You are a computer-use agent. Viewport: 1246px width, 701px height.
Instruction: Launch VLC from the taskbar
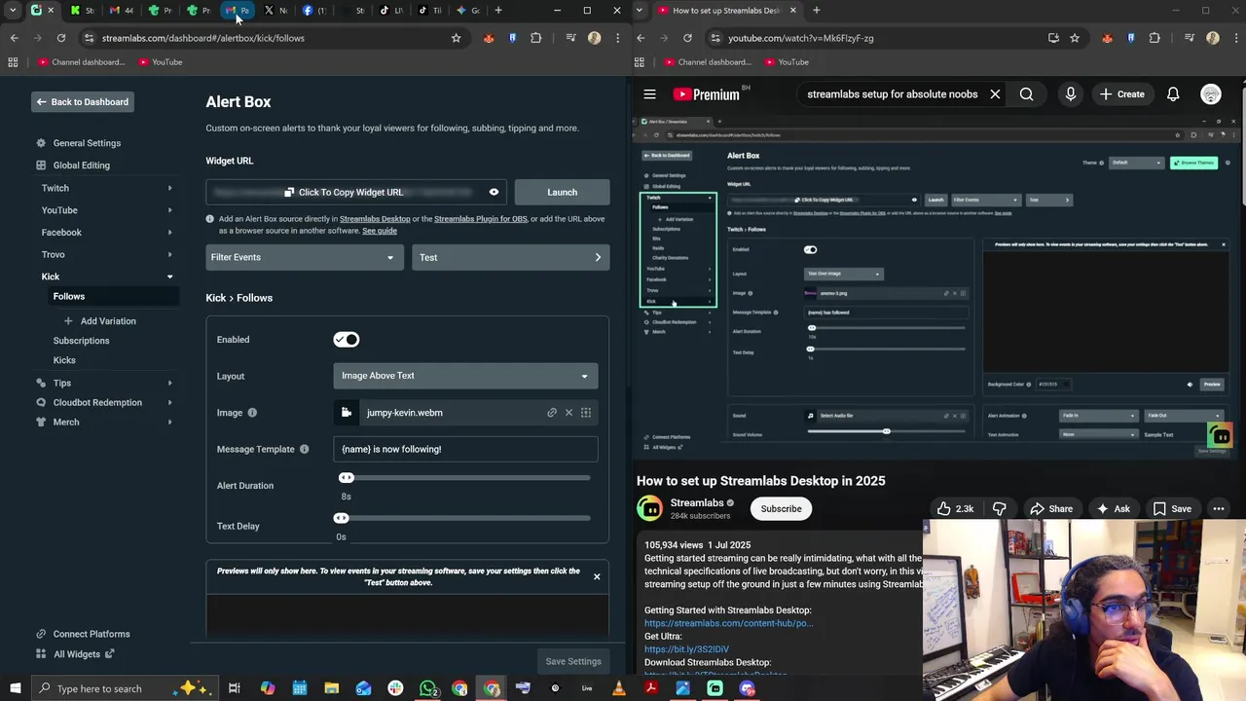pos(619,688)
